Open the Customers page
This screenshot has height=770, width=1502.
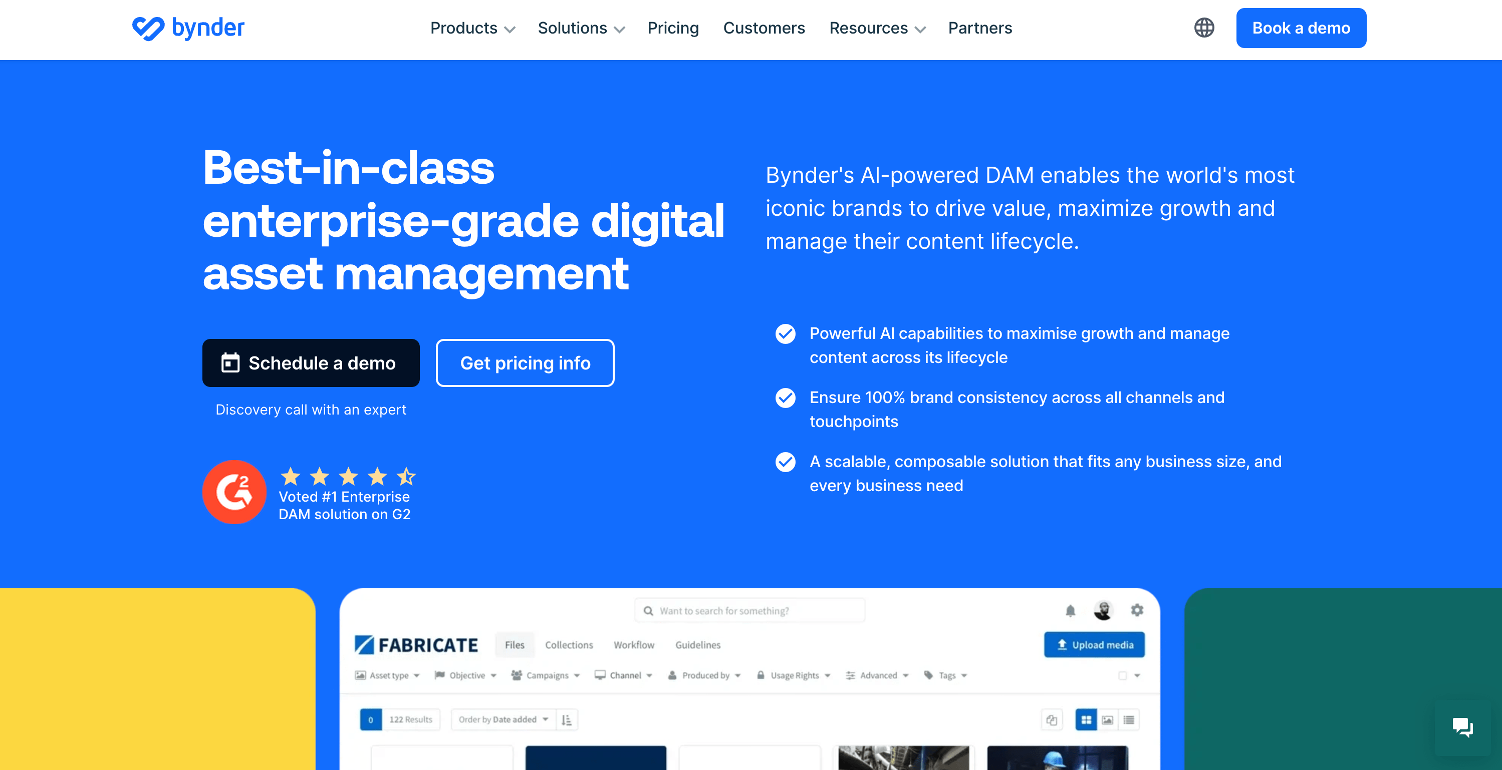point(764,28)
